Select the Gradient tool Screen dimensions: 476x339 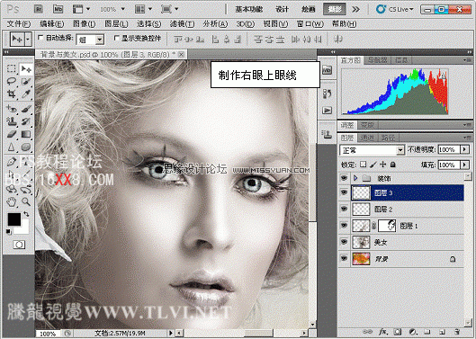click(x=26, y=134)
